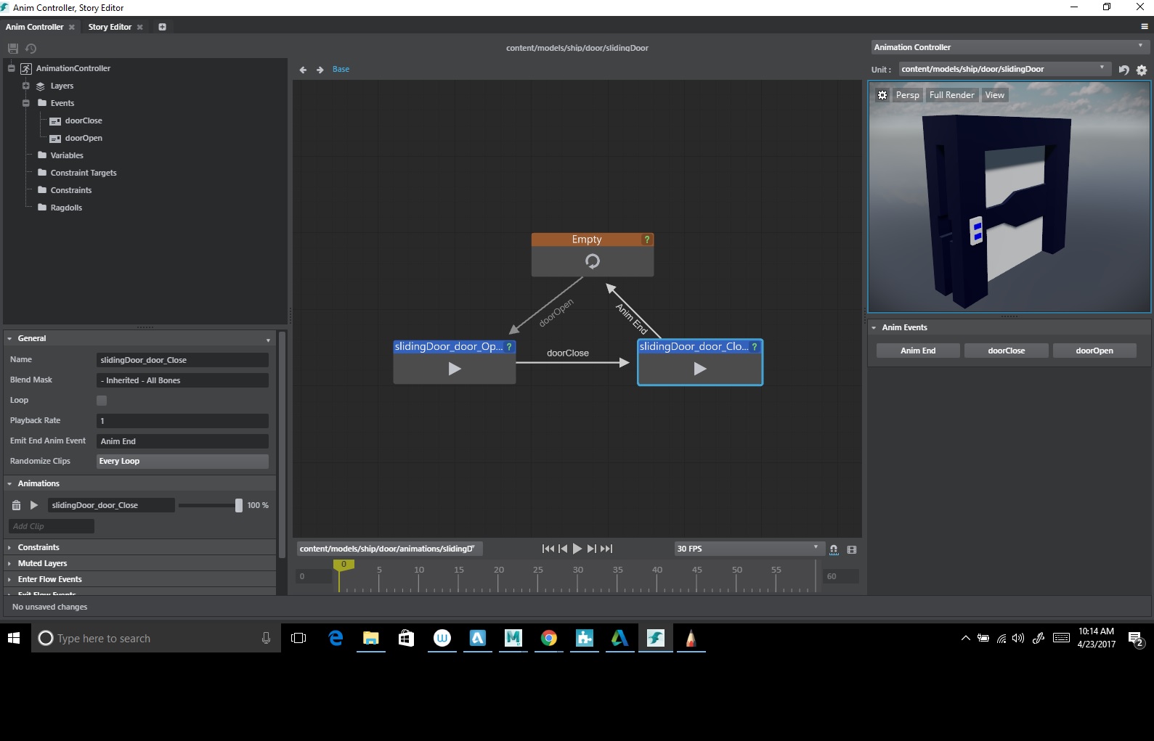The width and height of the screenshot is (1154, 741).
Task: Toggle the Loop checkbox
Action: tap(102, 401)
